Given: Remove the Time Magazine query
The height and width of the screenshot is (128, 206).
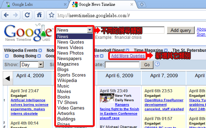Looking at the screenshot, I should [166, 50].
